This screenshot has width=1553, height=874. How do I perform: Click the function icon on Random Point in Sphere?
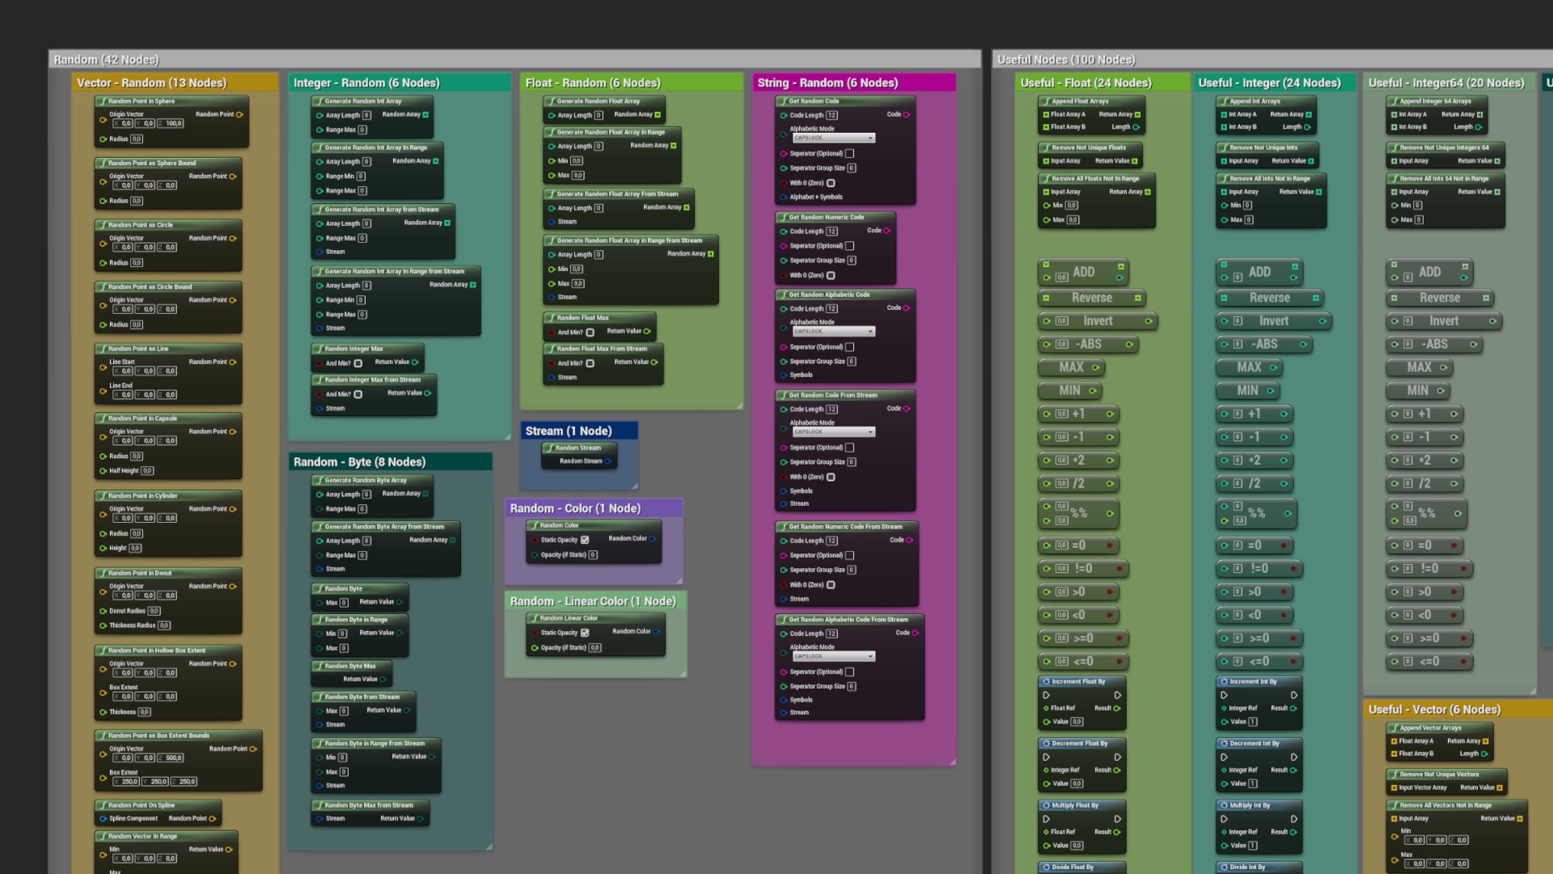coord(104,103)
